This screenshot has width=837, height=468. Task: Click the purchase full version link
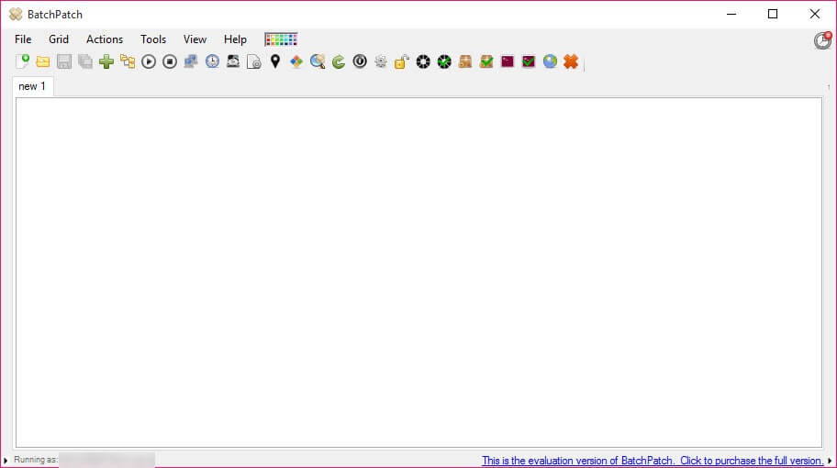pyautogui.click(x=653, y=461)
